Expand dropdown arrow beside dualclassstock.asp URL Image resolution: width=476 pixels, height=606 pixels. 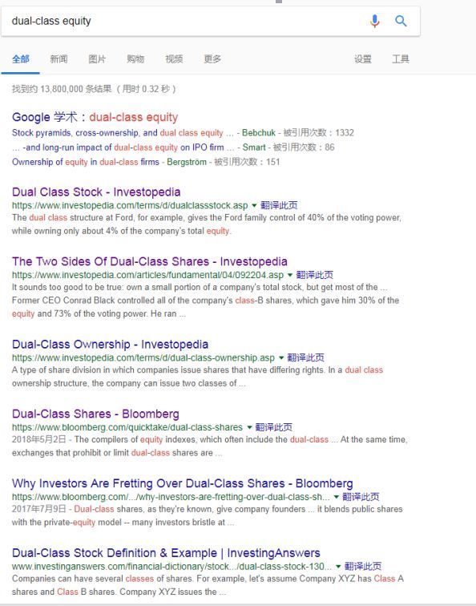click(x=254, y=205)
